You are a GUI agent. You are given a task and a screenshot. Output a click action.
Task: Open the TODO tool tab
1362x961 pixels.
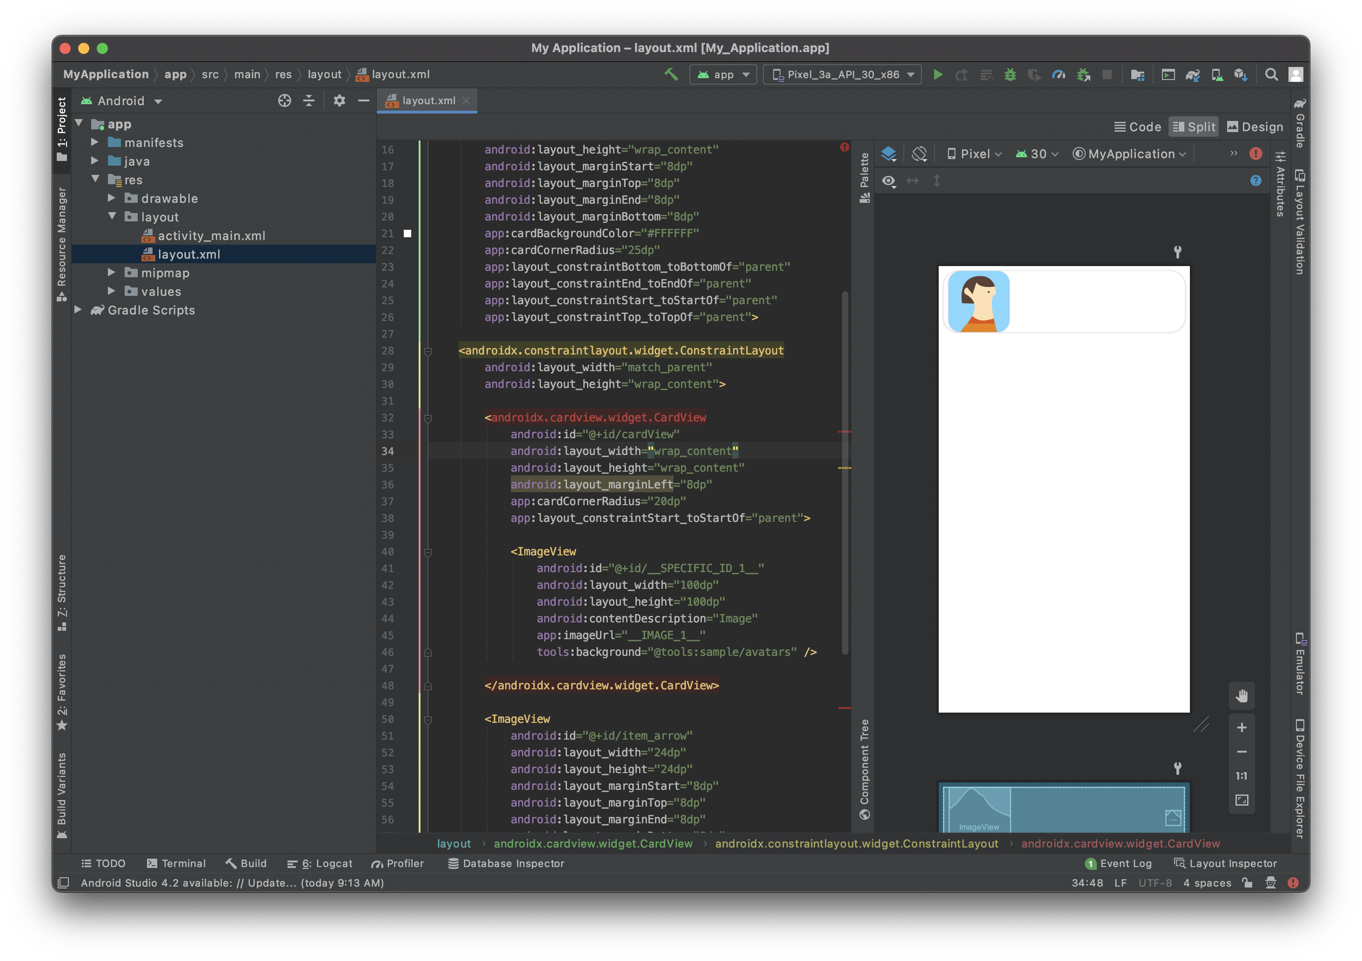[x=103, y=863]
